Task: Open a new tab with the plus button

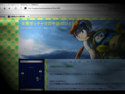Action: tap(28, 16)
